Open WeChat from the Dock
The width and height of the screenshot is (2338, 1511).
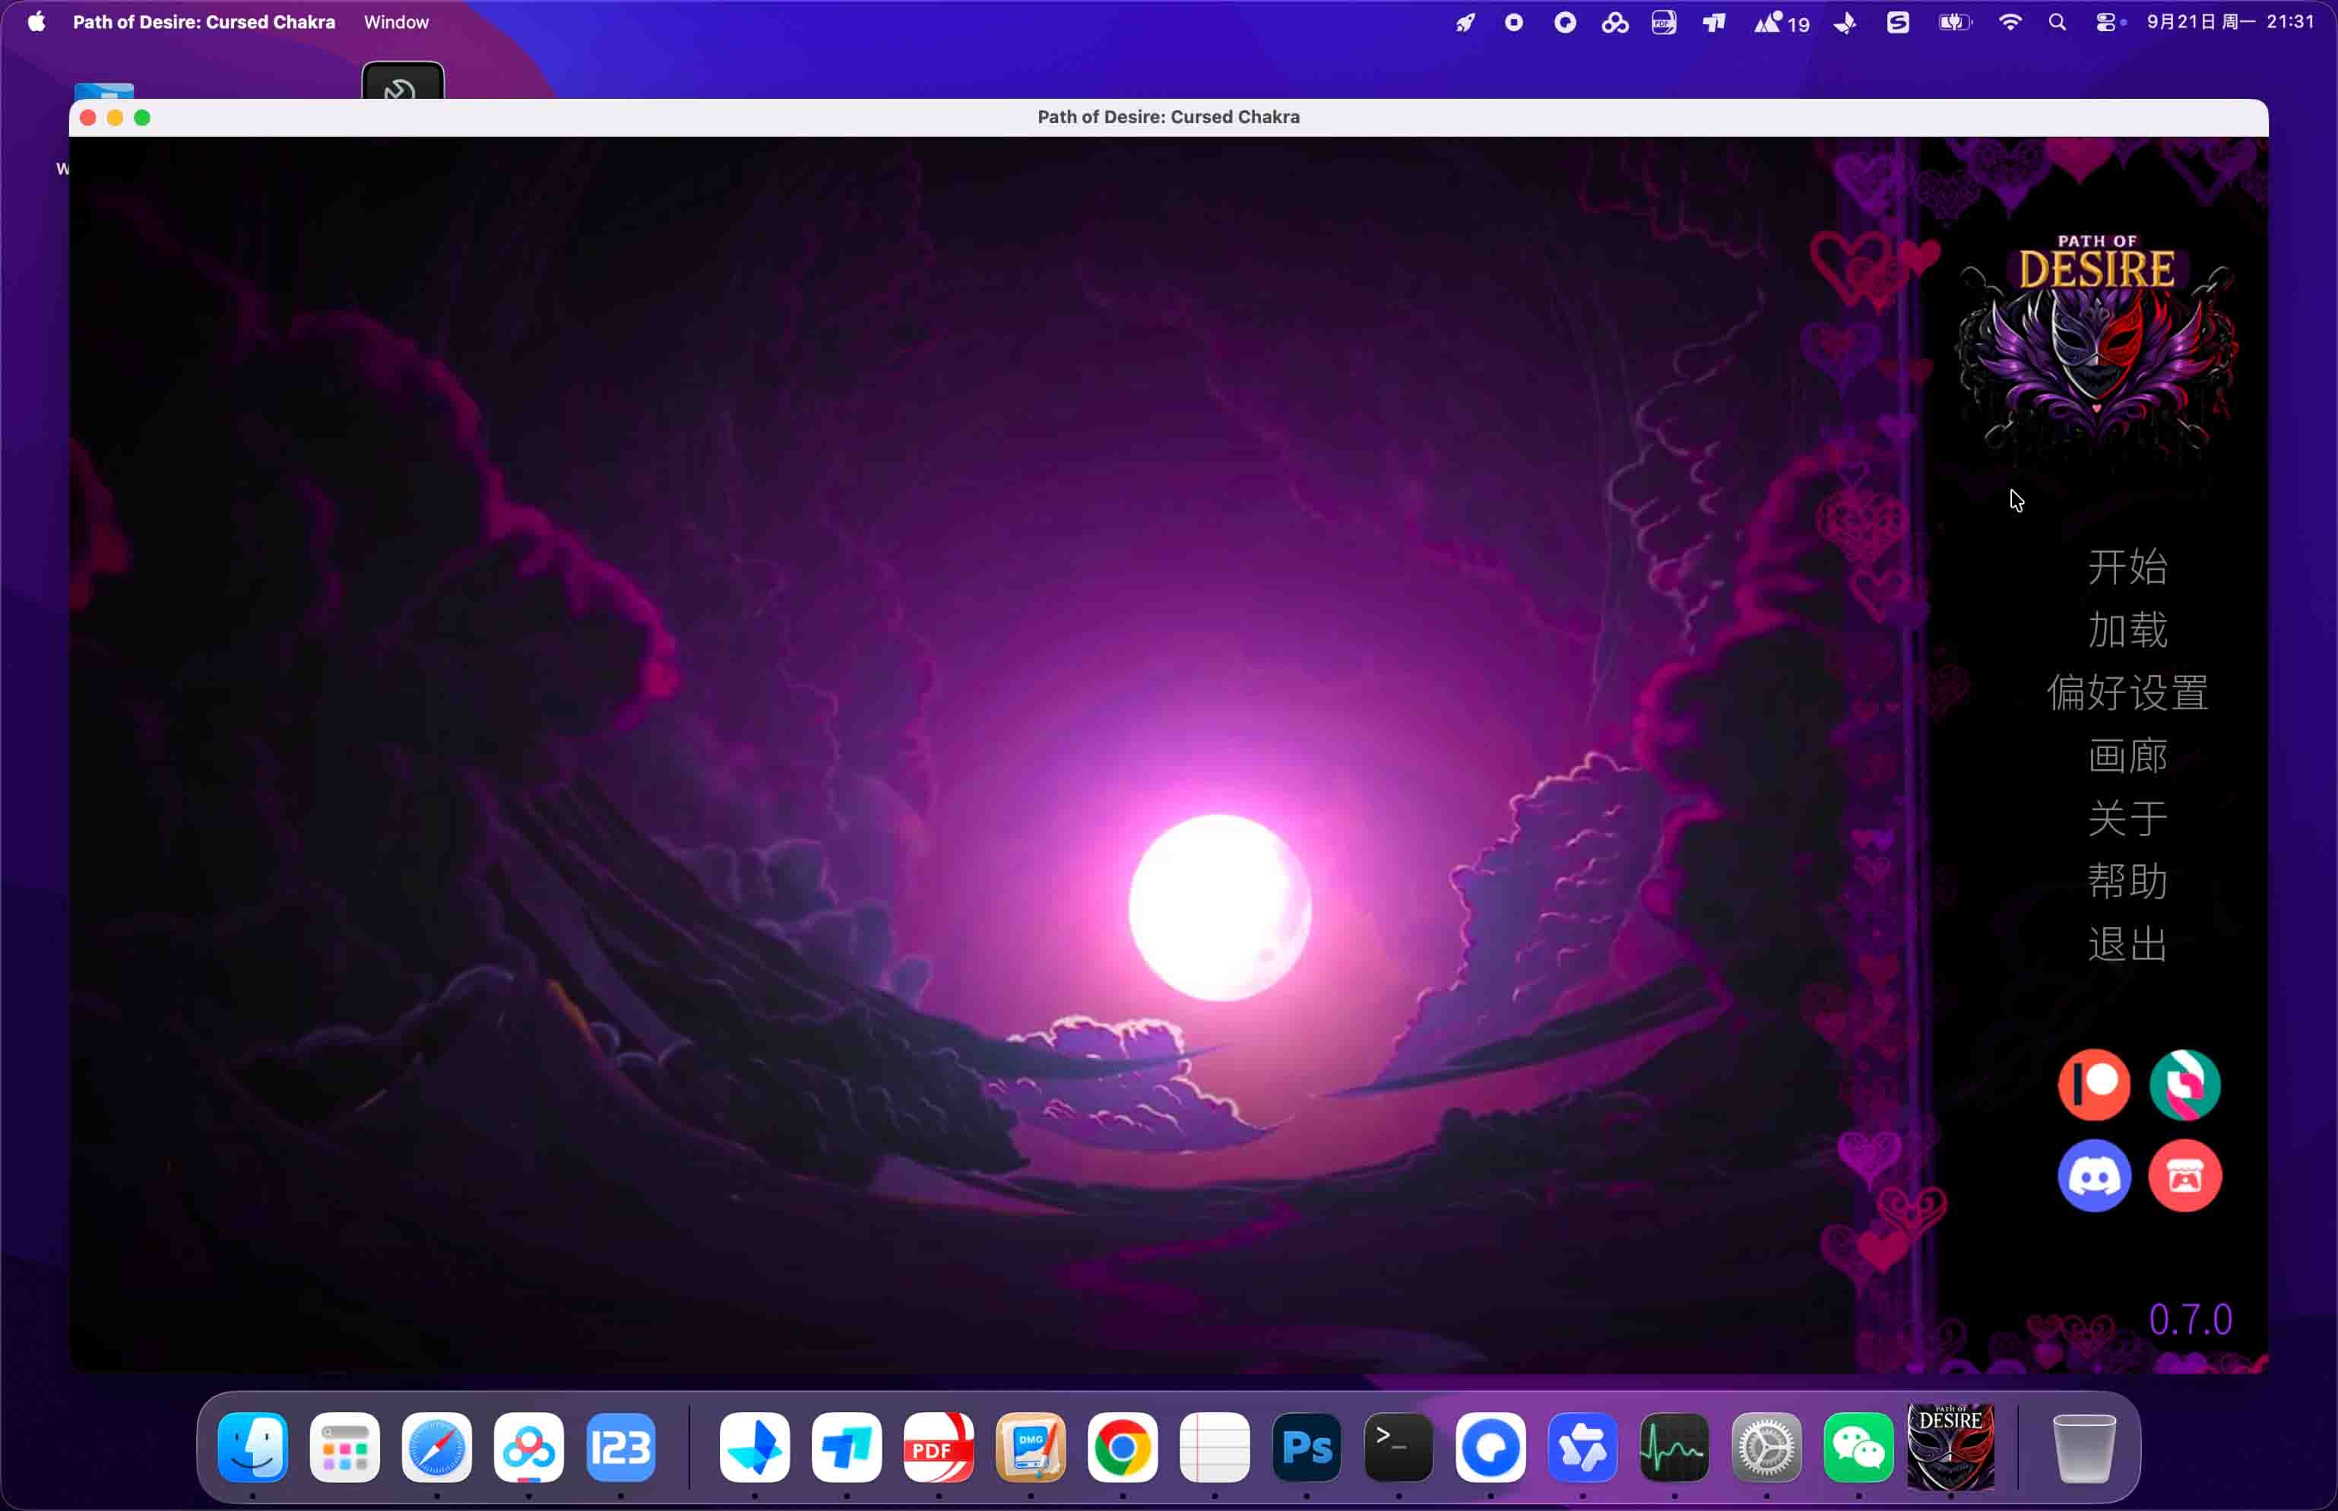[x=1858, y=1447]
